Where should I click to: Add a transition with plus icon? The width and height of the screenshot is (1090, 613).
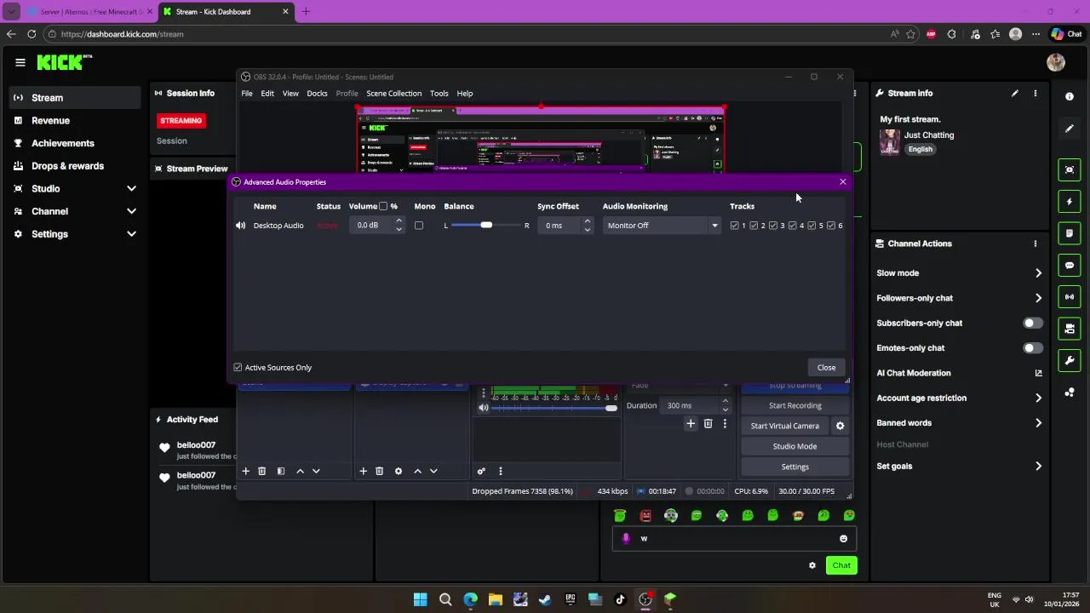(691, 423)
